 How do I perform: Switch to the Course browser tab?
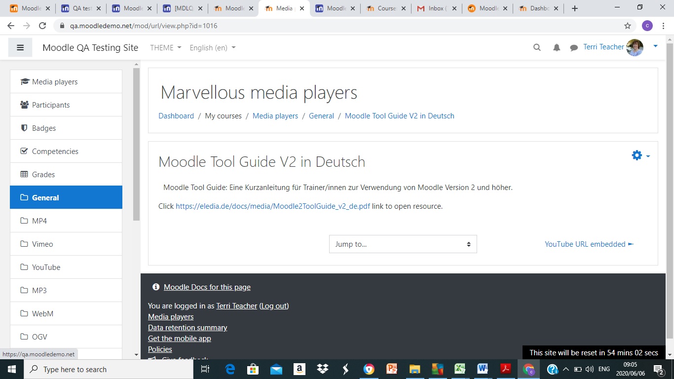[x=385, y=8]
